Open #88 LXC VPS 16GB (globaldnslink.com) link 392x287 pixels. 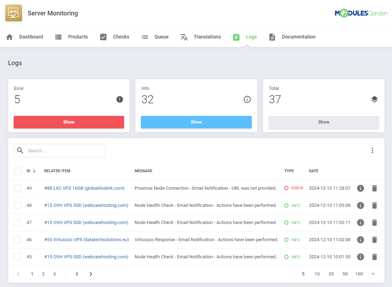point(84,188)
